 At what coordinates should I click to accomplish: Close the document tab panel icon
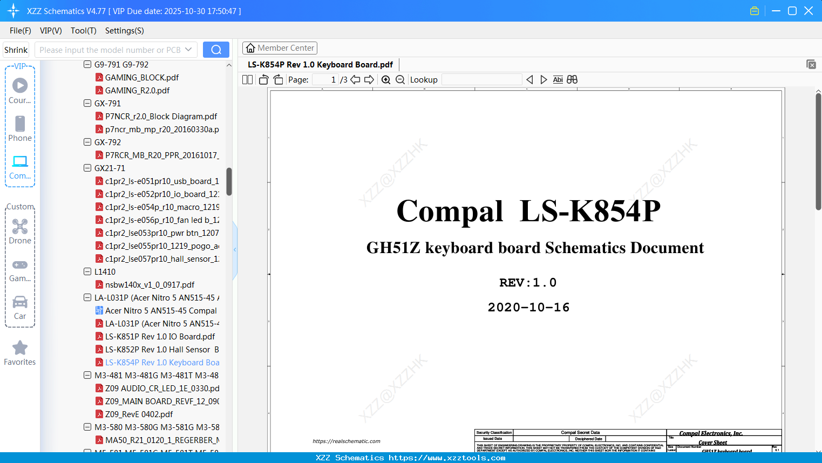click(x=811, y=64)
